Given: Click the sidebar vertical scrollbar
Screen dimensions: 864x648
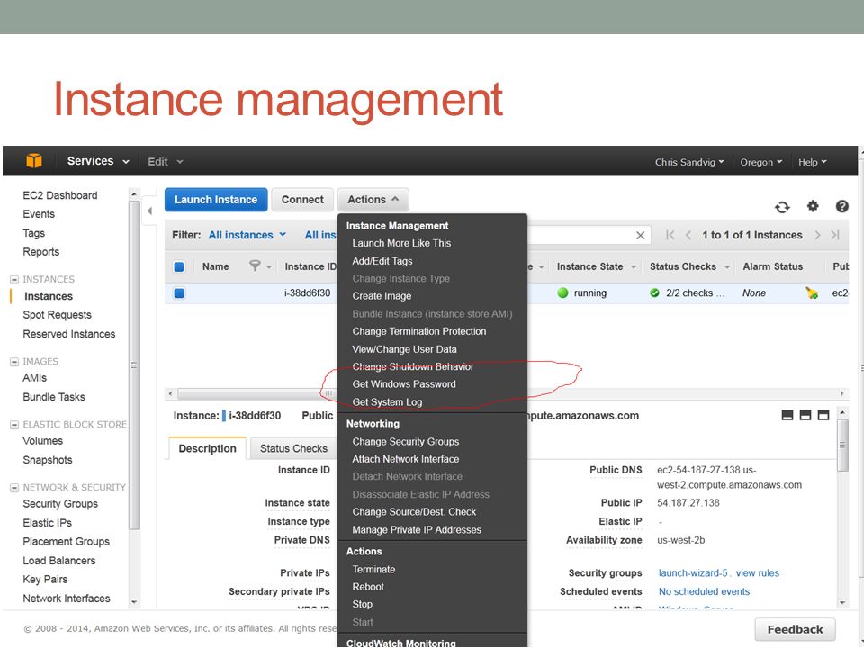Looking at the screenshot, I should pyautogui.click(x=134, y=365).
